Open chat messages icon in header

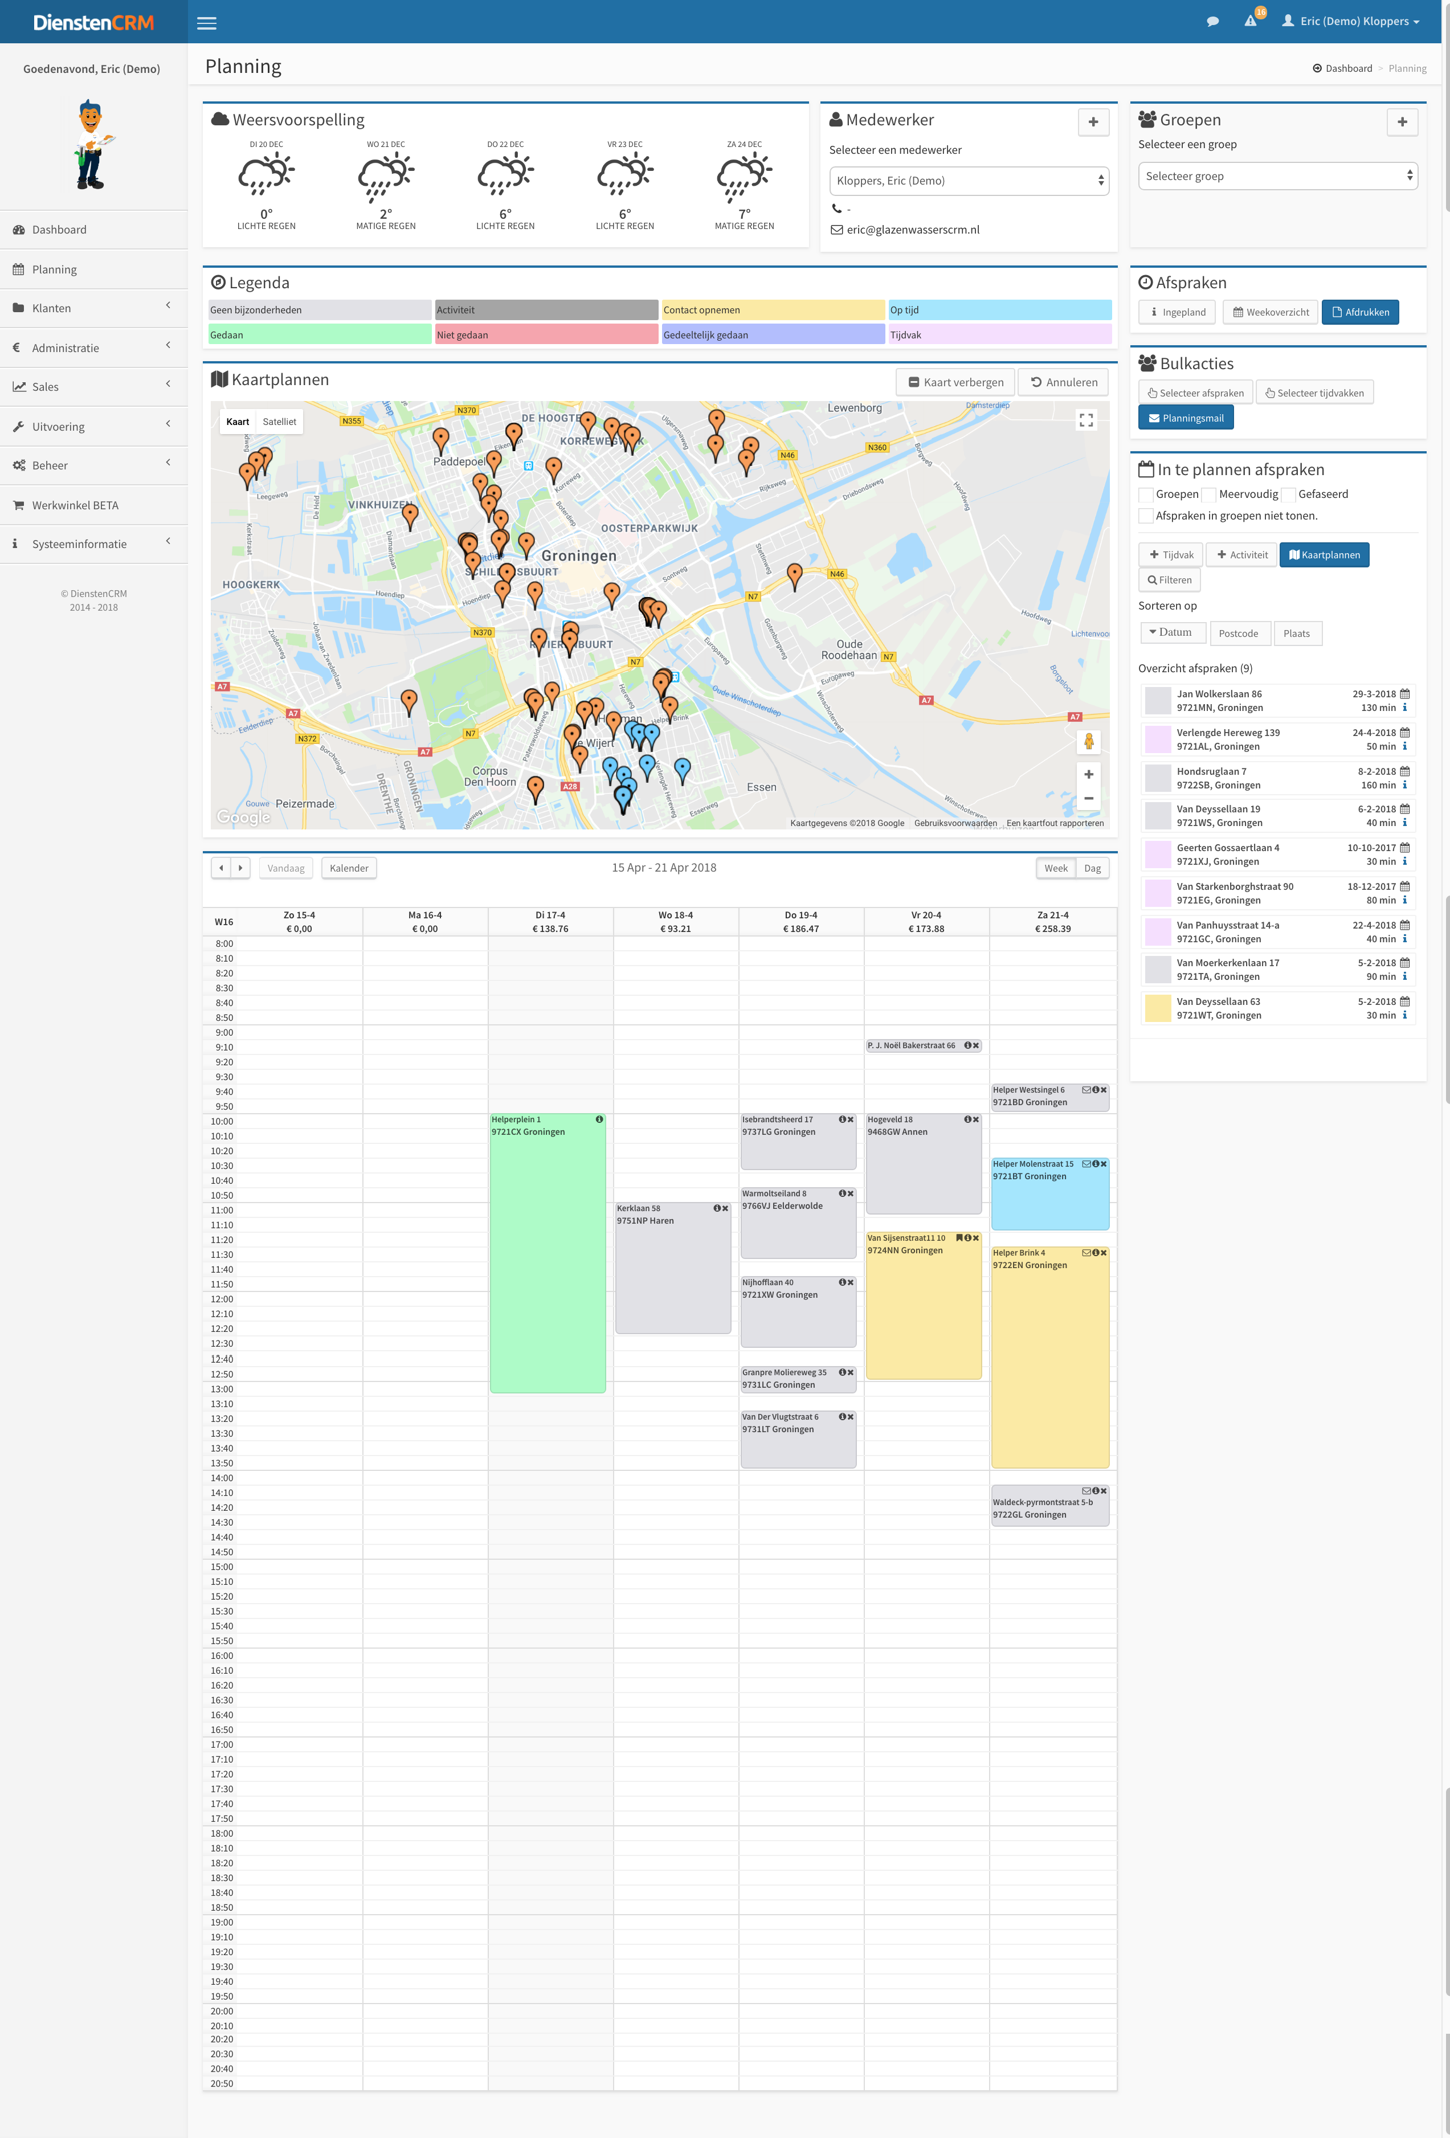[x=1212, y=21]
